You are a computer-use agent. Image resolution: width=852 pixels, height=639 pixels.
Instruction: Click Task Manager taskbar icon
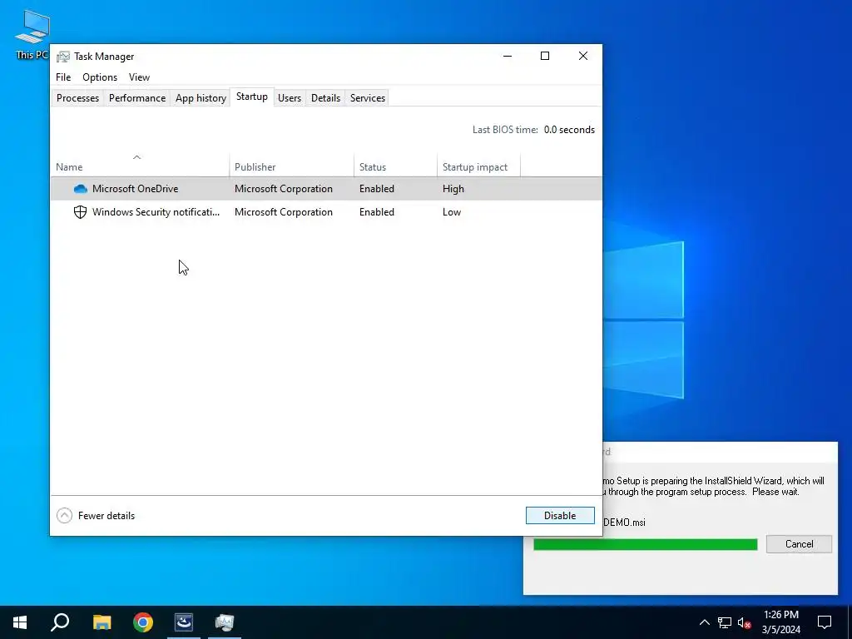[x=225, y=622]
